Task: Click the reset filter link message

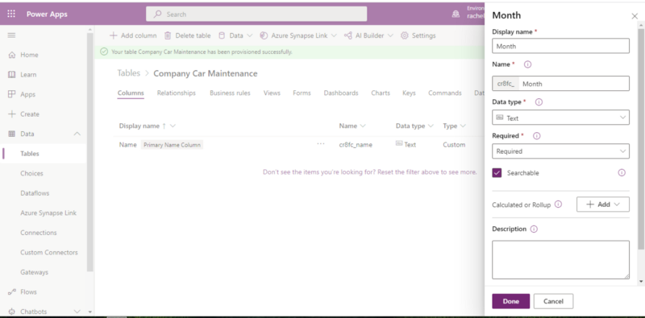Action: tap(370, 172)
